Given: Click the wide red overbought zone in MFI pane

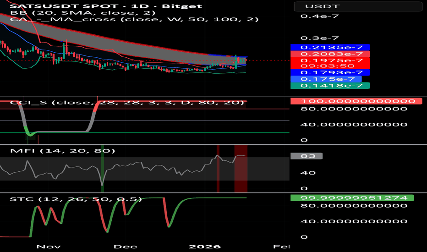Looking at the screenshot, I should 241,169.
